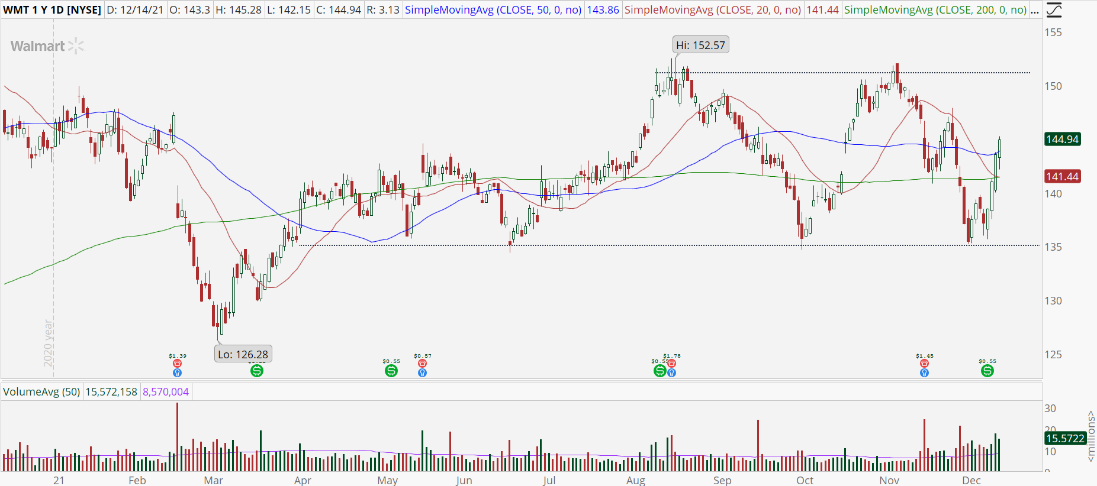Click the green 144.94 last price tag
Screen dimensions: 1097x486
click(1063, 139)
